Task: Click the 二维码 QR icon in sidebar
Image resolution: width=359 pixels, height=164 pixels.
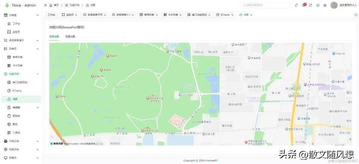Action: [9, 132]
